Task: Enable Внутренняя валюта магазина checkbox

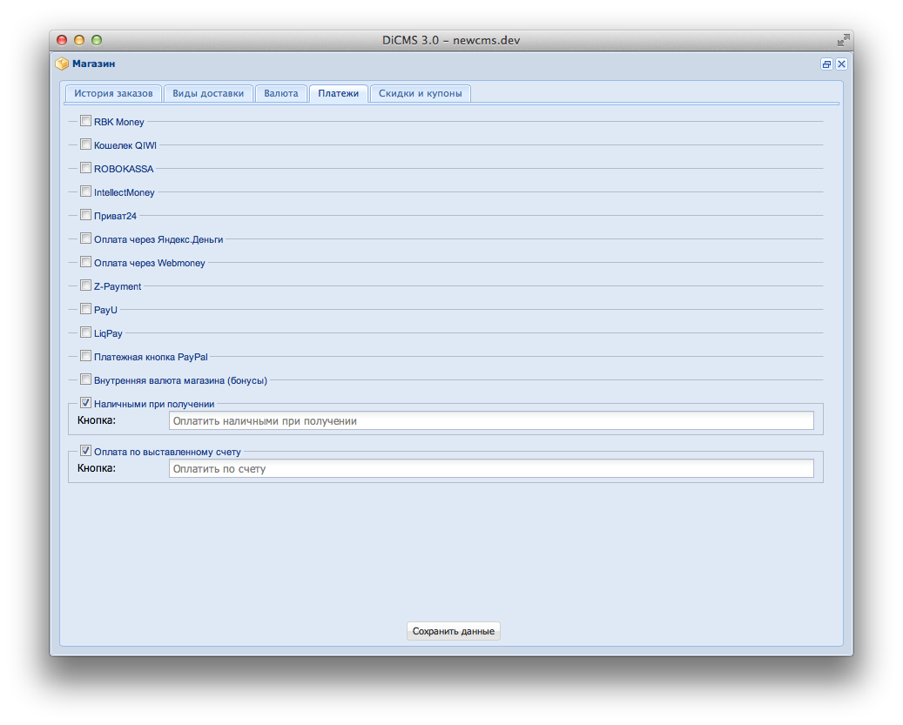Action: pos(86,379)
